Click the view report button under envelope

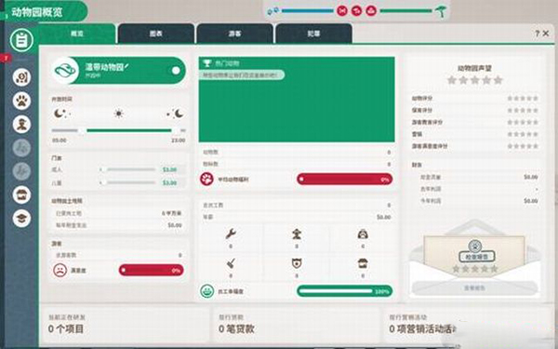tap(474, 289)
